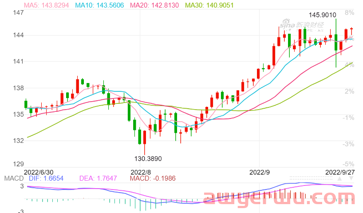Click the MACD indicator title label
The width and height of the screenshot is (363, 213).
[x=14, y=178]
